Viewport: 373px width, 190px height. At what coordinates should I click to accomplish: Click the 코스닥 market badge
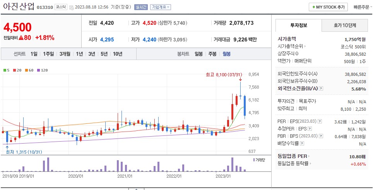[61, 7]
